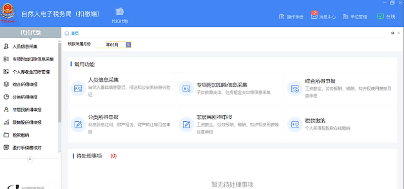Click the tax bureau emblem logo
The width and height of the screenshot is (404, 189).
click(8, 13)
